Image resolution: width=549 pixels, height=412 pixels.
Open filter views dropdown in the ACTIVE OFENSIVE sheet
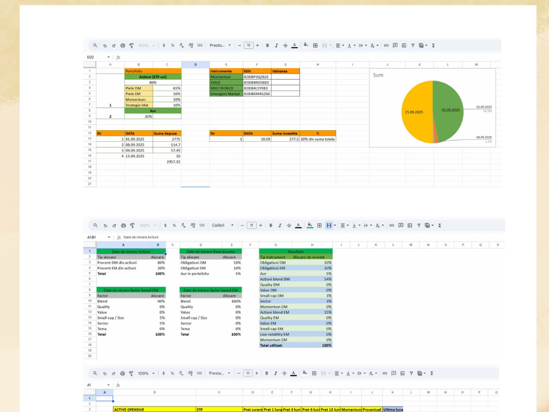coord(421,374)
